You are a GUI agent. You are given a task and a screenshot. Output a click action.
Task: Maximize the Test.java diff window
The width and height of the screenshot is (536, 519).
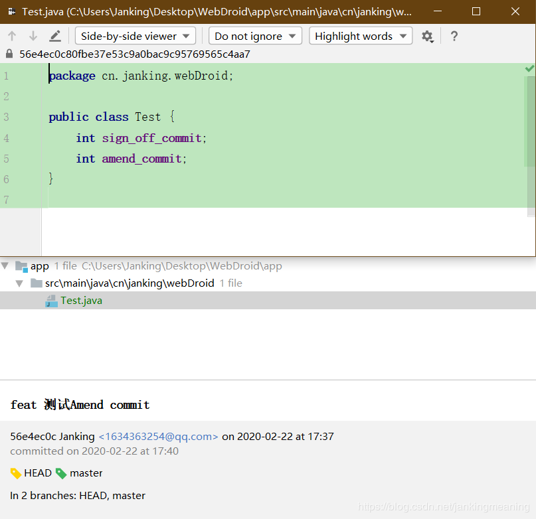(x=476, y=12)
